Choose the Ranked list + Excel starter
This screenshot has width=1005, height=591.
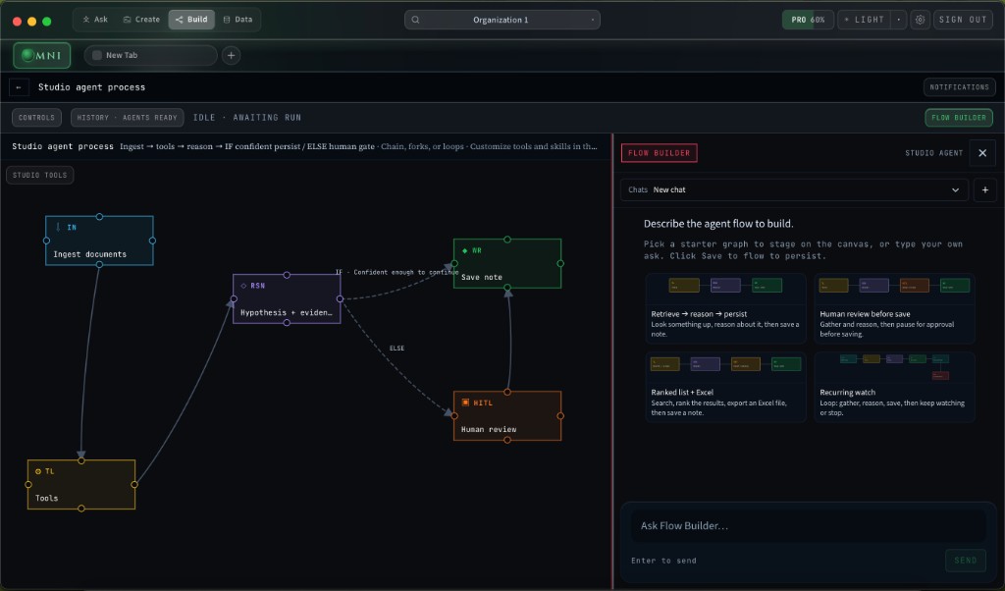725,387
